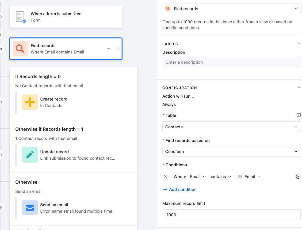Screen dimensions: 302x230
Task: Select the When a form is submitted trigger
Action: point(66,17)
